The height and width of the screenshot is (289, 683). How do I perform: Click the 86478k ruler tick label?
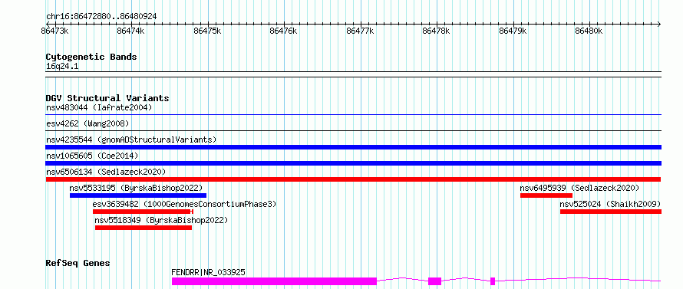437,31
